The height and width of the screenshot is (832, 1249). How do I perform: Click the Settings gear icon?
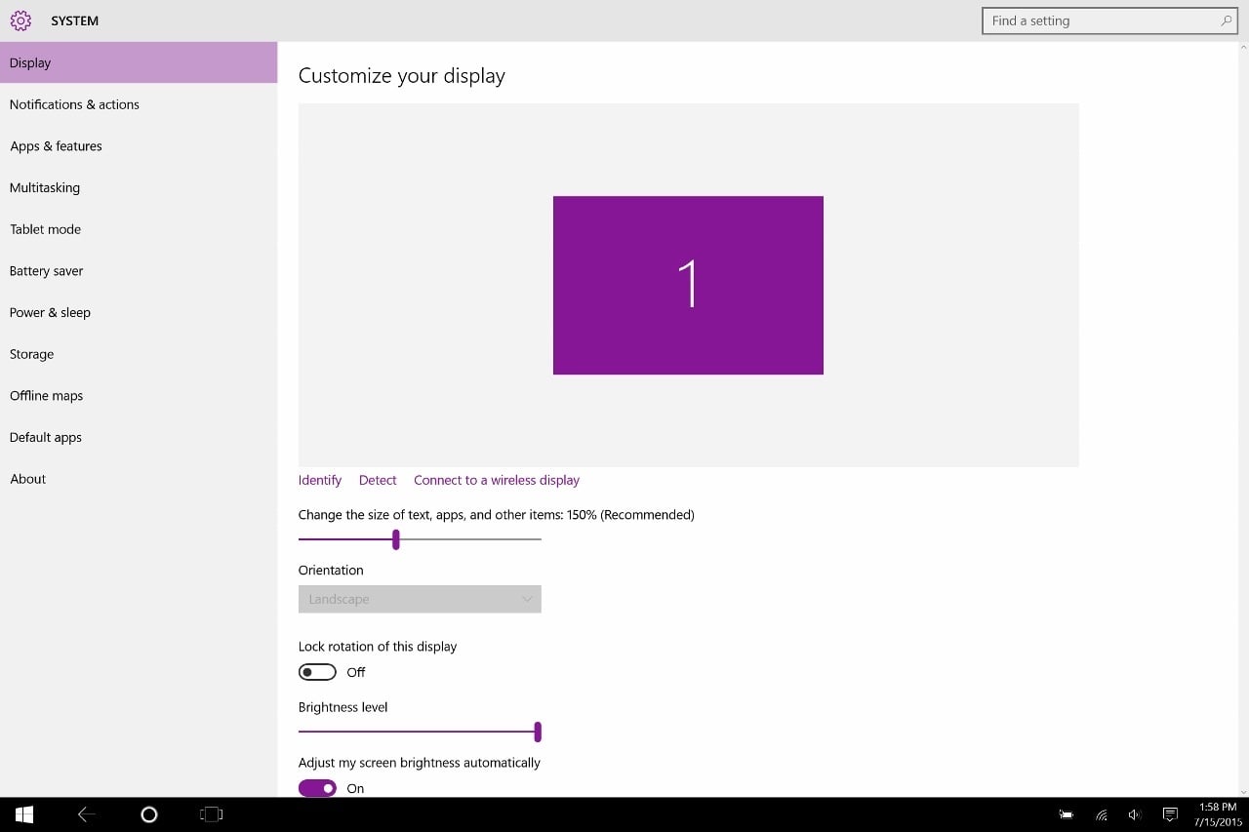[x=20, y=20]
